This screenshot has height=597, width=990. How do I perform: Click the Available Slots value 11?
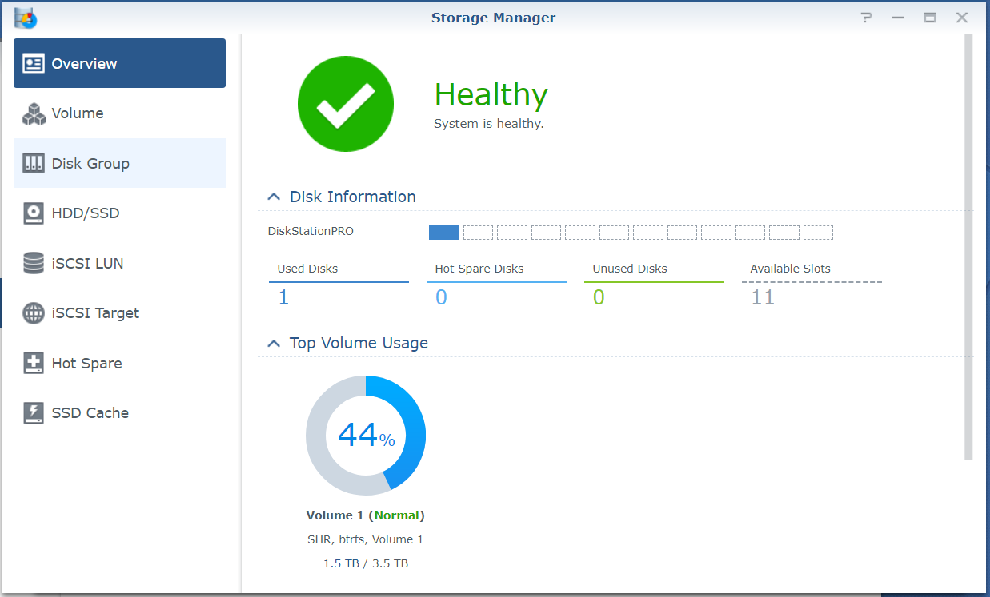pos(763,298)
